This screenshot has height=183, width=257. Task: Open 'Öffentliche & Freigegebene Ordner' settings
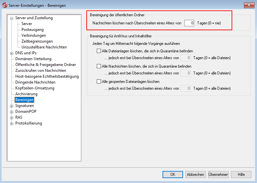pos(46,65)
